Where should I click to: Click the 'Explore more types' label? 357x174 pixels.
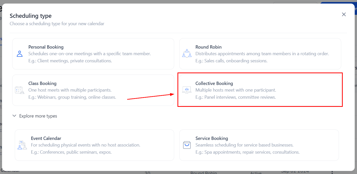coord(38,116)
